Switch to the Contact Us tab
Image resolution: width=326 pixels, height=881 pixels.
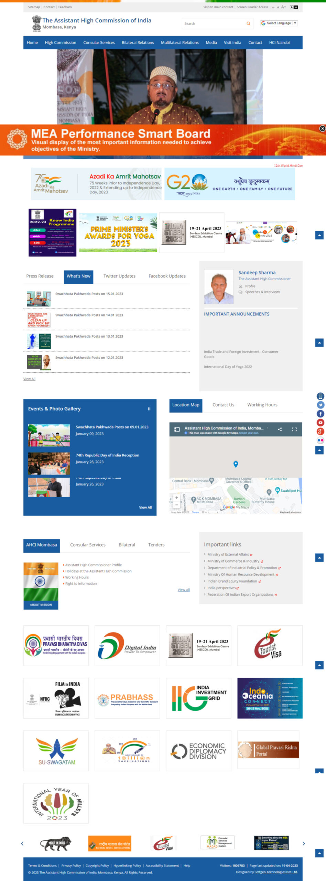223,405
